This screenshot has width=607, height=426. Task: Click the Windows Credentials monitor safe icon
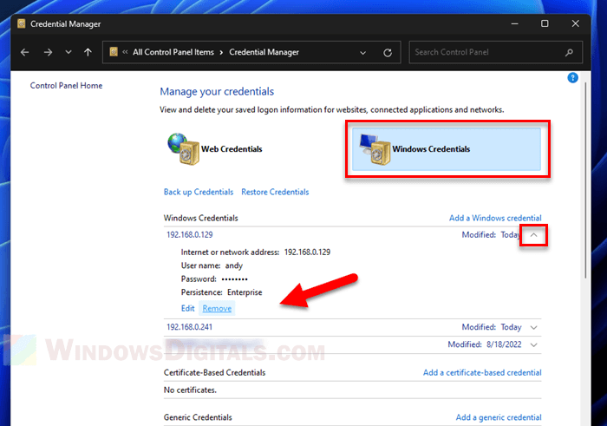coord(375,149)
